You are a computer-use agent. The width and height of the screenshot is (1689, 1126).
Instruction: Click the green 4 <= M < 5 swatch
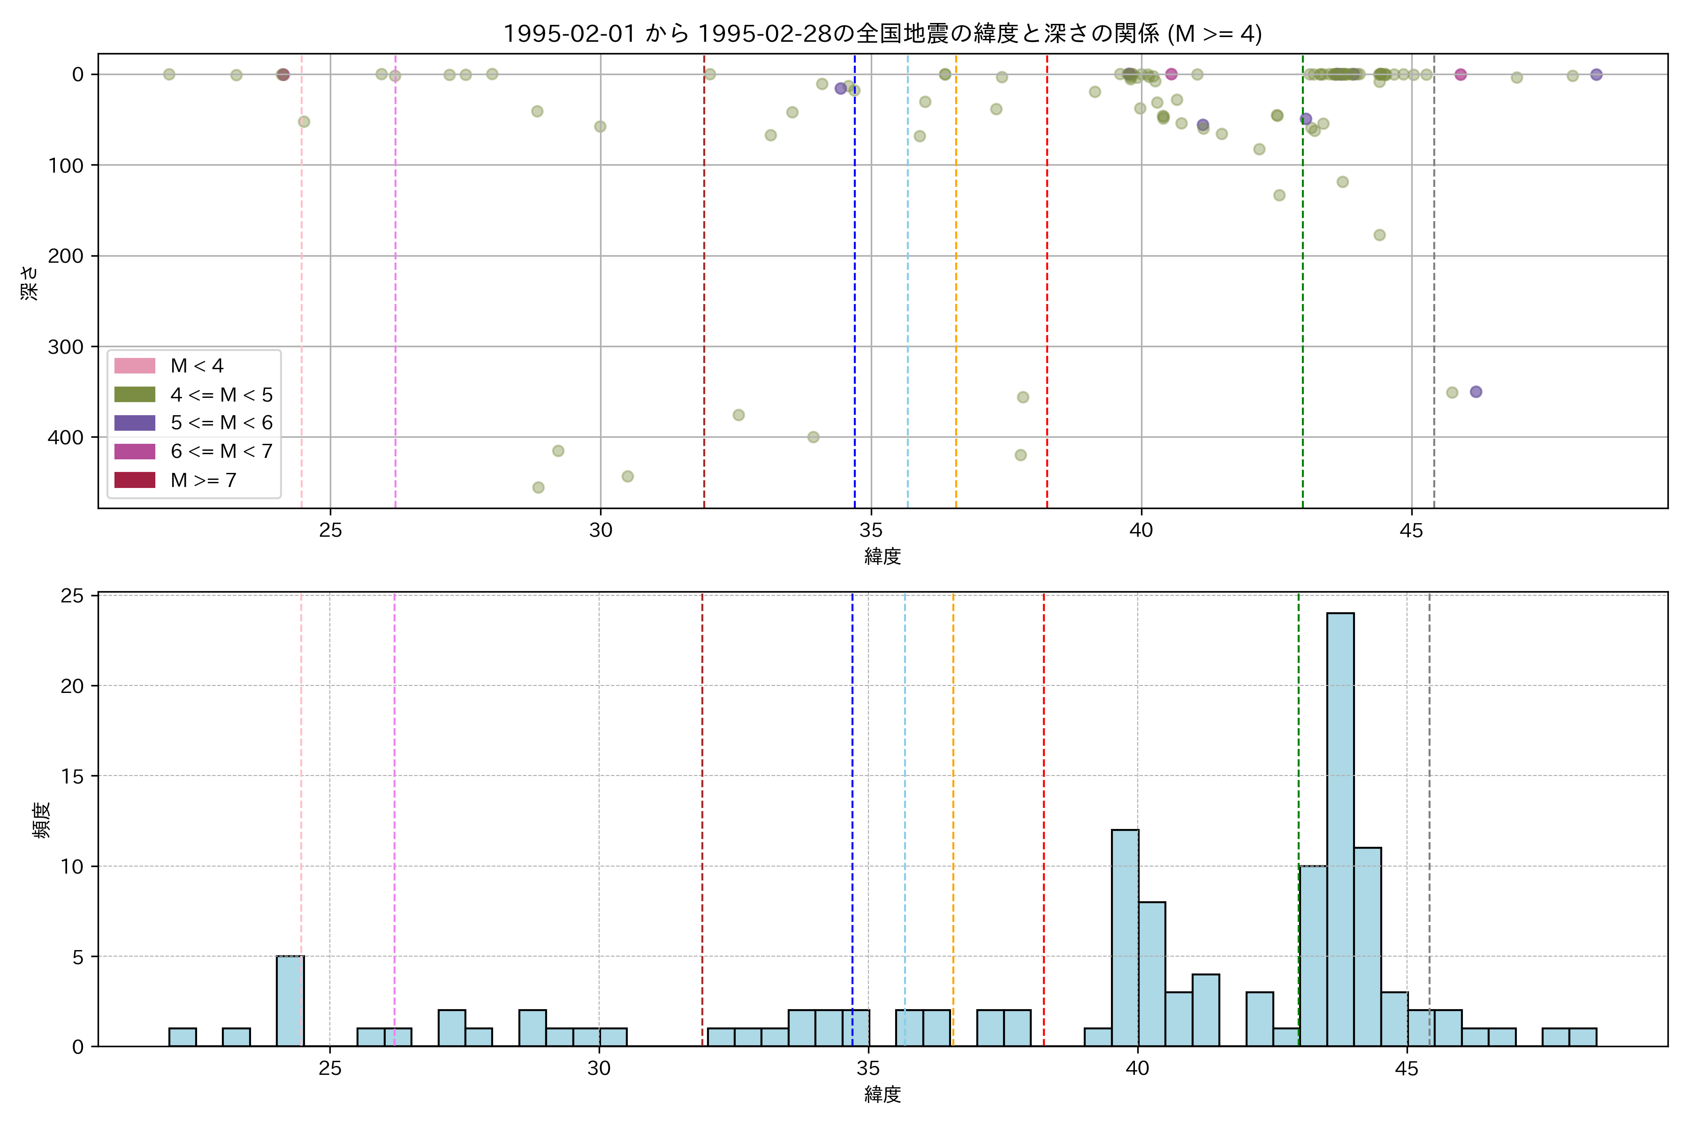click(134, 394)
